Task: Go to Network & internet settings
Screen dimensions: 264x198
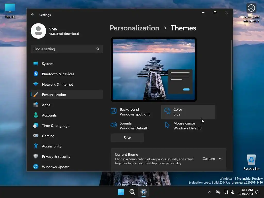Action: point(67,84)
